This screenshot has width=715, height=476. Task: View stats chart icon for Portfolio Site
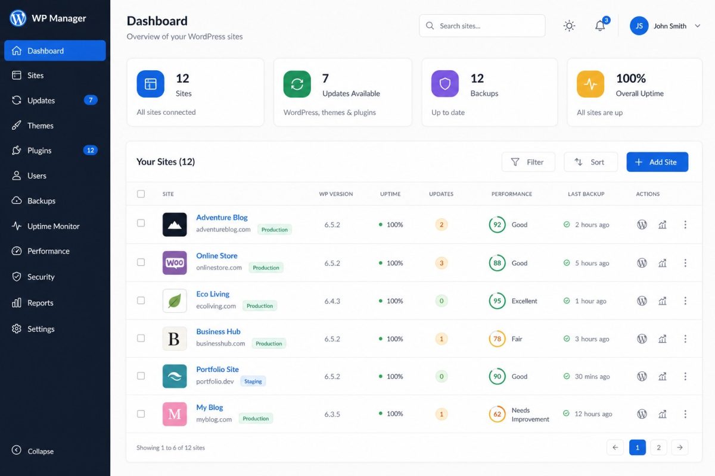662,376
